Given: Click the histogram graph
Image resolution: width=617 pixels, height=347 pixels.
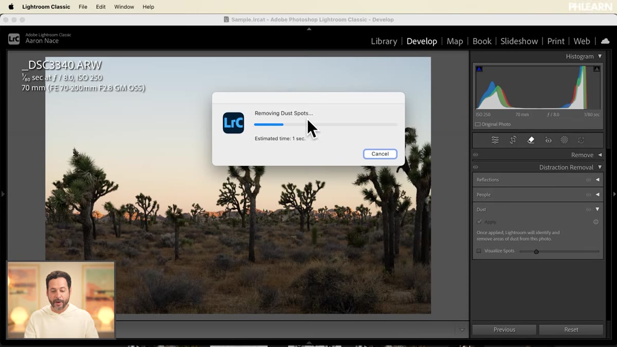Looking at the screenshot, I should 538,87.
